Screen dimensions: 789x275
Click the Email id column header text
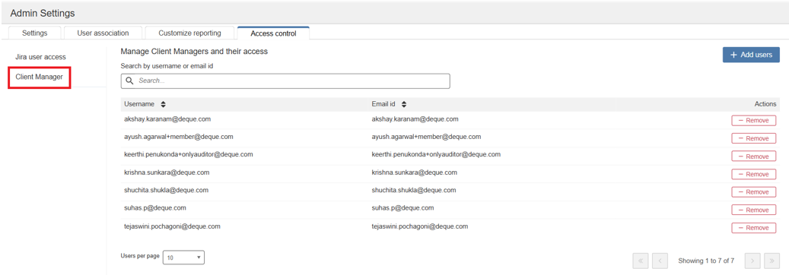[x=383, y=104]
